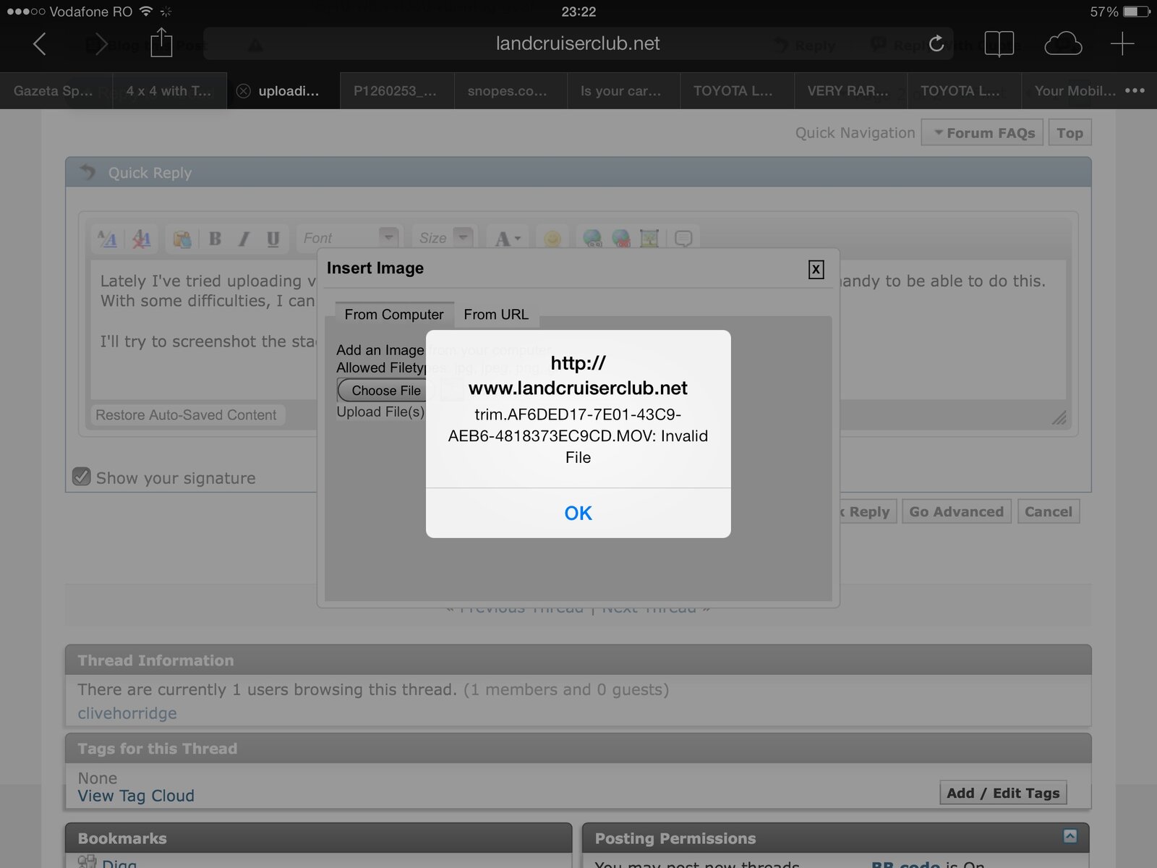Open a new tab with plus icon
1157x868 pixels.
(x=1122, y=44)
